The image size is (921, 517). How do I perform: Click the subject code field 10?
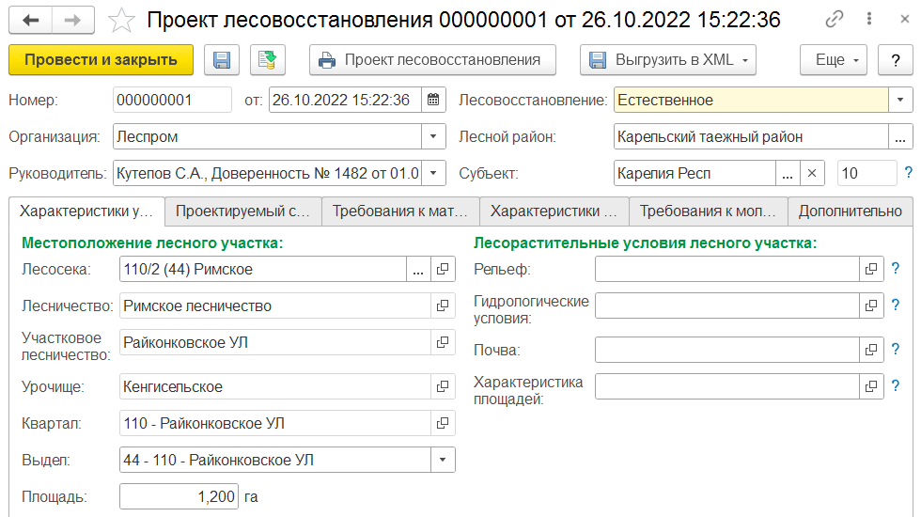(x=867, y=173)
